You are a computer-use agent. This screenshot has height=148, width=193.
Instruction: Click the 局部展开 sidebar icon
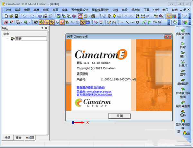tap(183, 82)
